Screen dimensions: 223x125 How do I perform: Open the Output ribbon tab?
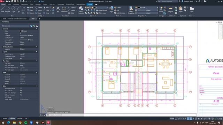[45, 5]
